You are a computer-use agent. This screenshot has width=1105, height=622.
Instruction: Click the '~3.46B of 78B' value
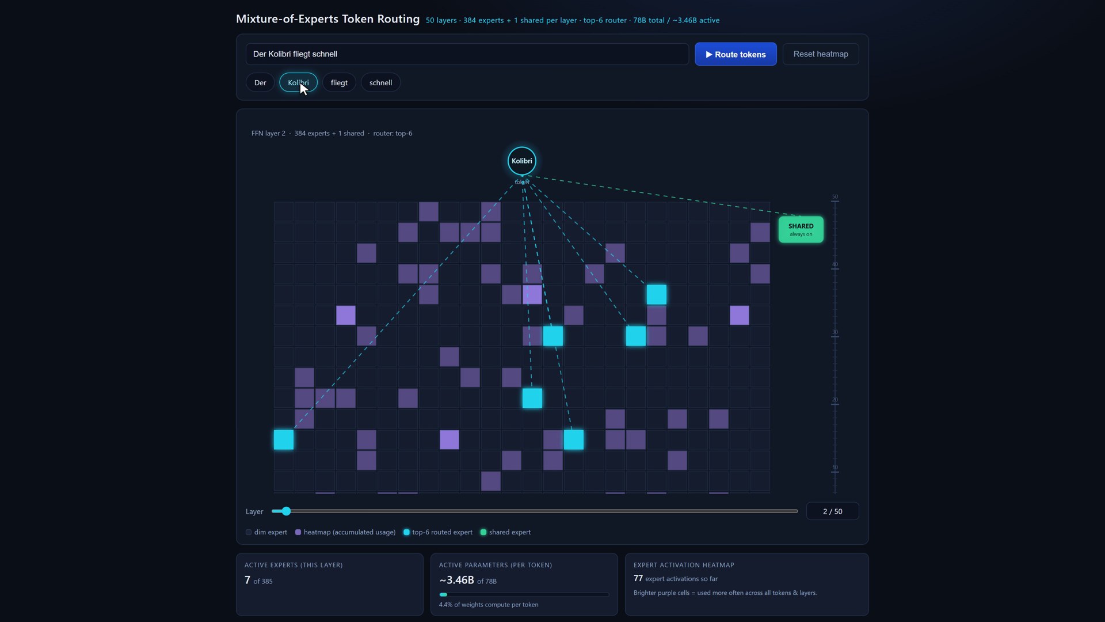click(x=468, y=581)
